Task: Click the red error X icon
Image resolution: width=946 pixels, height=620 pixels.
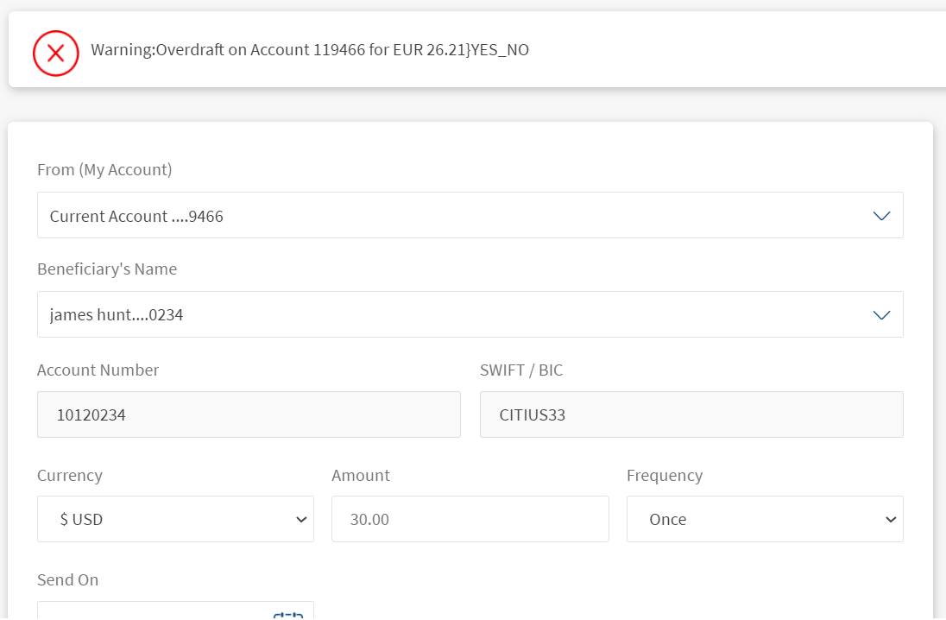Action: click(56, 53)
